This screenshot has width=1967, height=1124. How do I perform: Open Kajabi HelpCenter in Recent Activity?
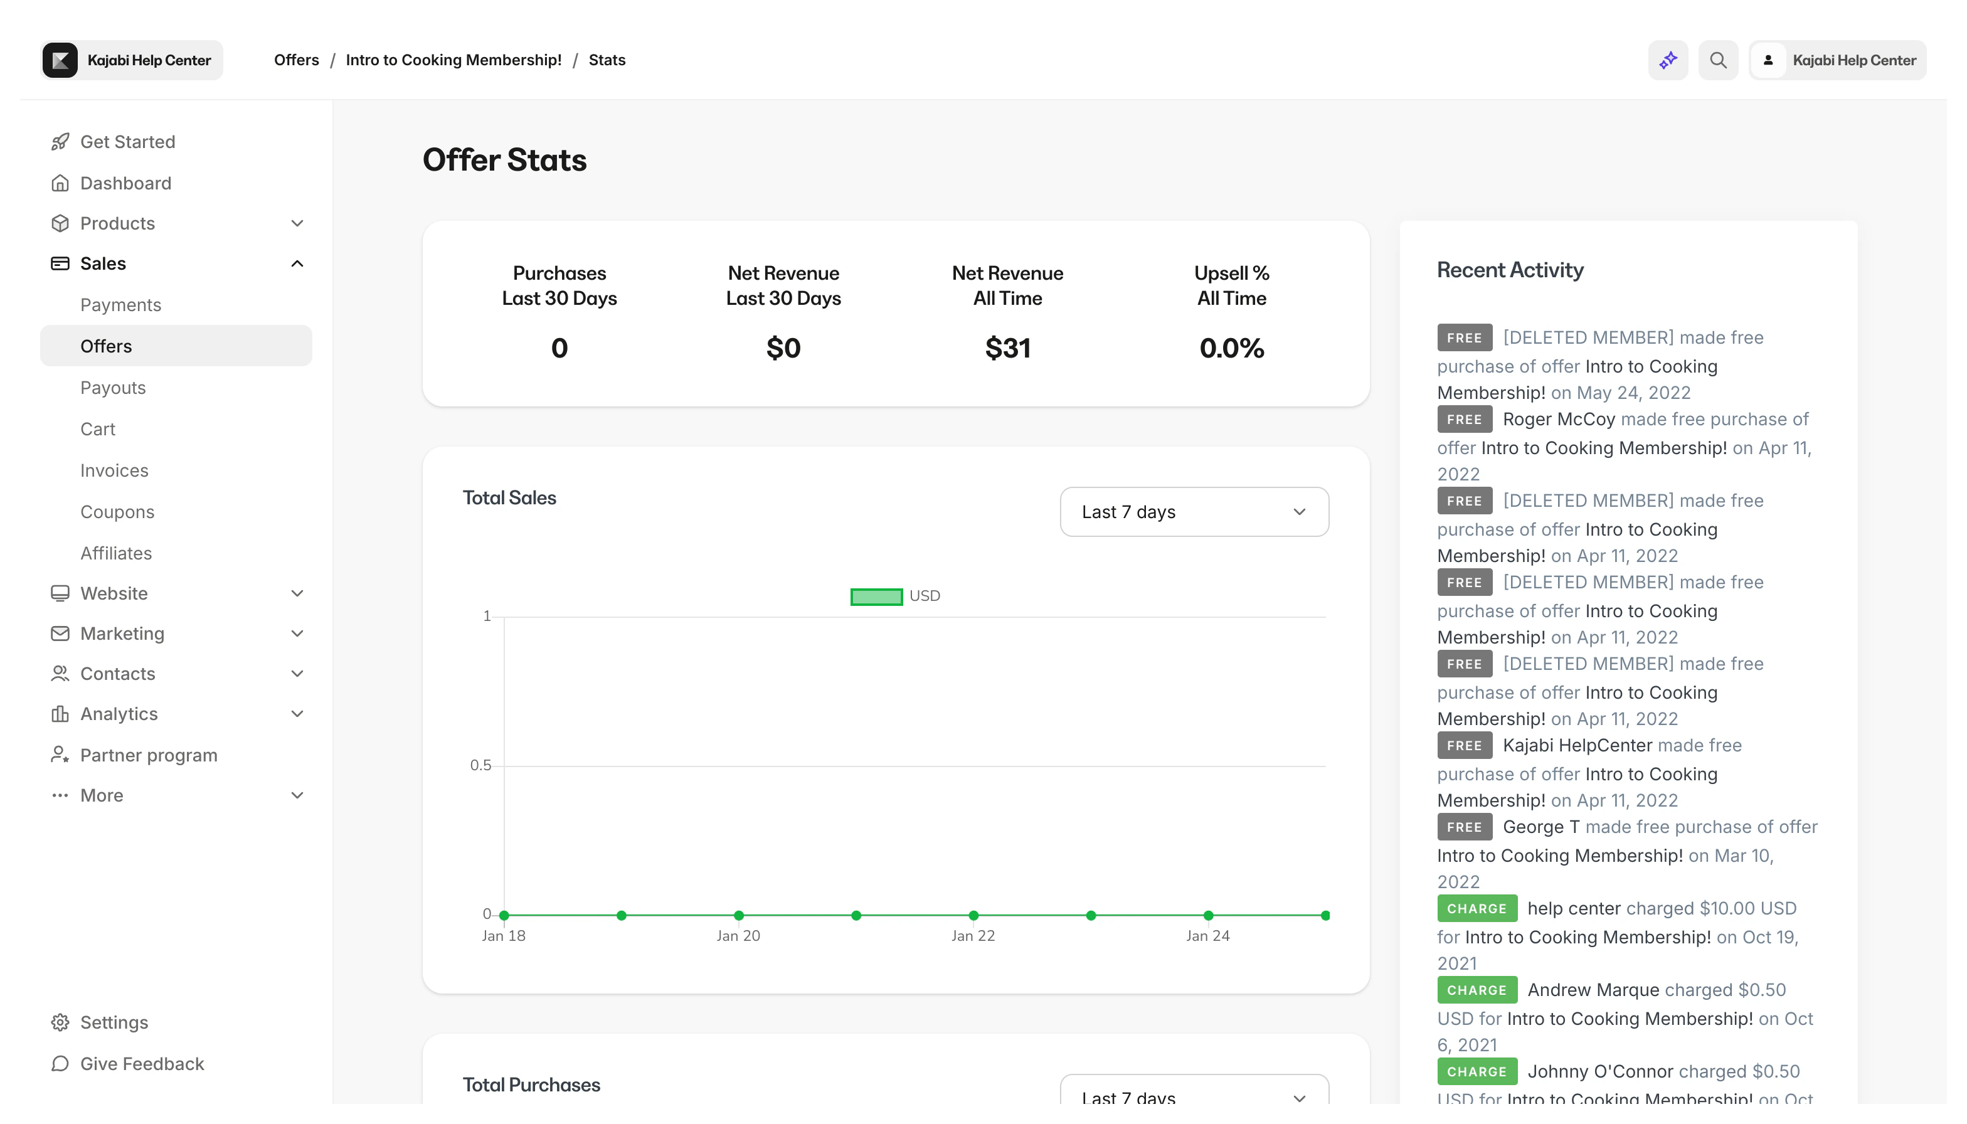point(1577,745)
